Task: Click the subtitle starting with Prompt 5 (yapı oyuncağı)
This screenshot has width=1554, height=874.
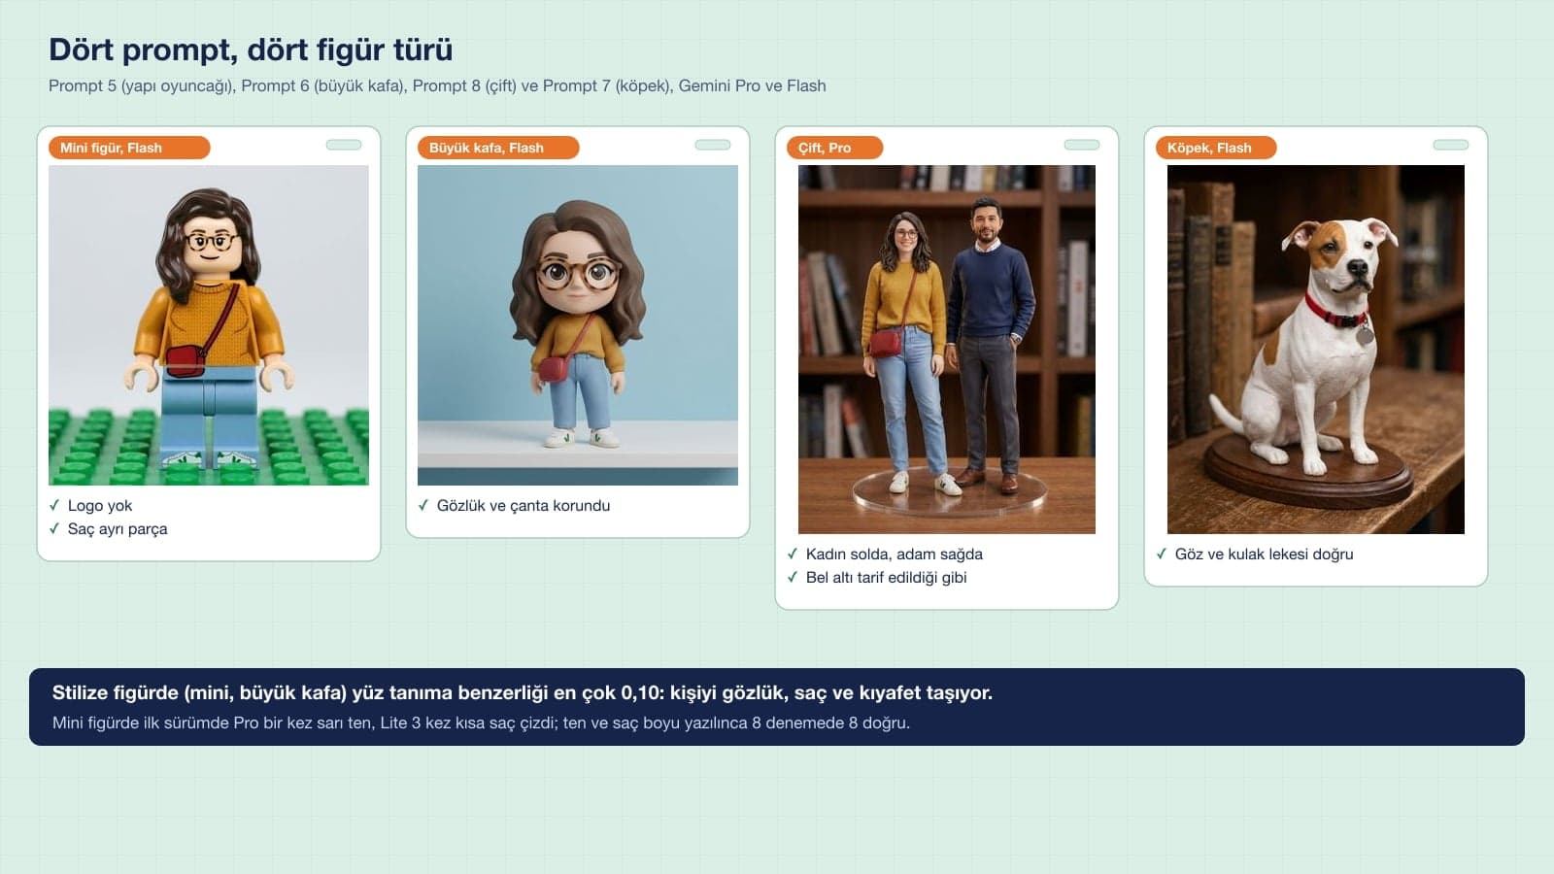Action: [437, 85]
